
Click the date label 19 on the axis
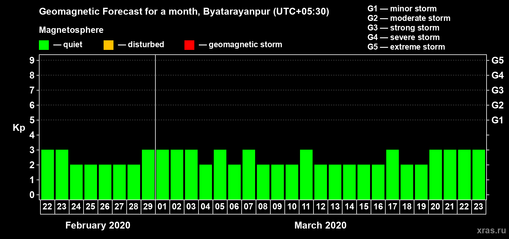421,206
